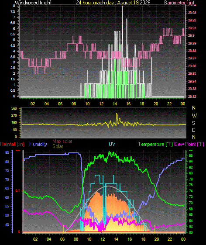Click the 6.5 windspeed axis value
This screenshot has height=245, width=206.
coord(13,23)
